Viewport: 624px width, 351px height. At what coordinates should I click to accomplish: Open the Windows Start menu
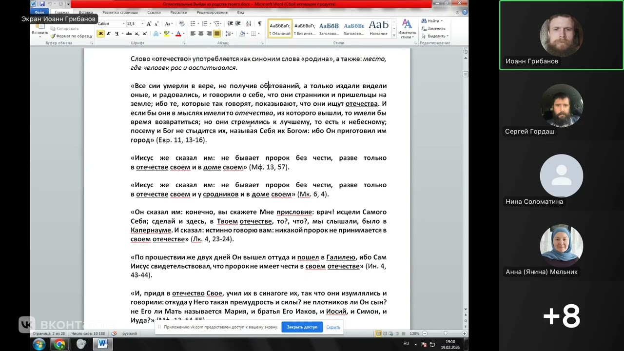tap(39, 344)
